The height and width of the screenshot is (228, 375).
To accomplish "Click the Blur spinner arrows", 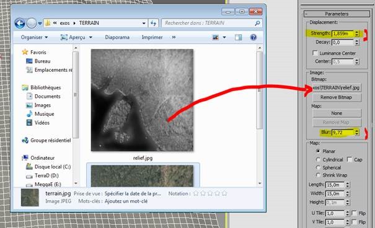I will (356, 132).
